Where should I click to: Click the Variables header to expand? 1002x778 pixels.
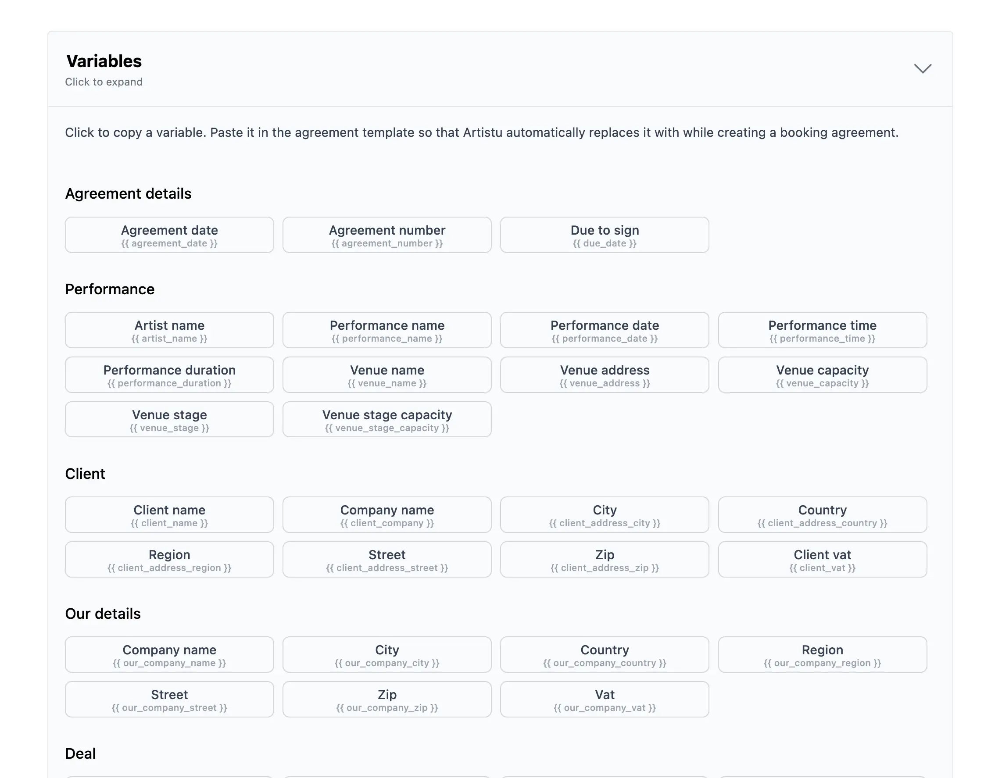point(104,61)
